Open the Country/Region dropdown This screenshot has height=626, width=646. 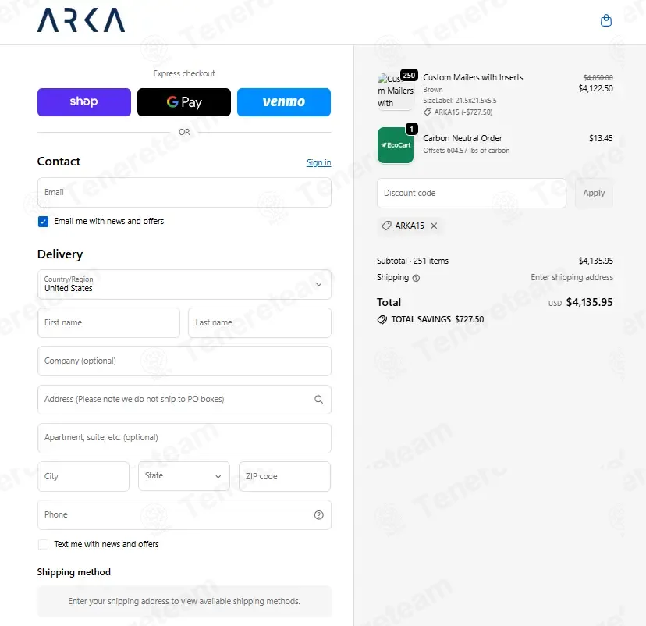pyautogui.click(x=184, y=284)
